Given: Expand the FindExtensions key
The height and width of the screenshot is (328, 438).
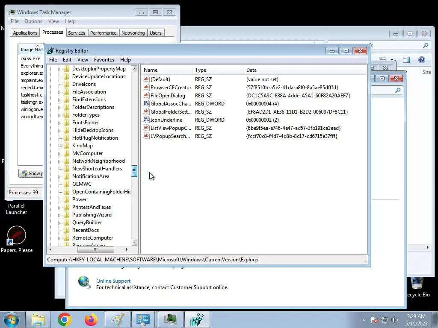Looking at the screenshot, I should [59, 100].
